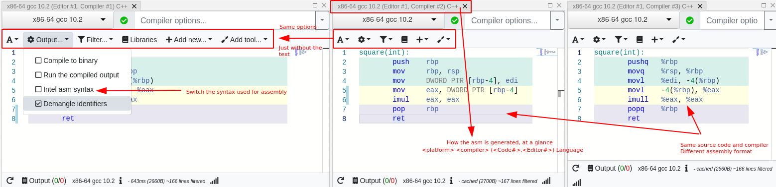Enable Compile to binary option
776x187 pixels.
pos(66,61)
